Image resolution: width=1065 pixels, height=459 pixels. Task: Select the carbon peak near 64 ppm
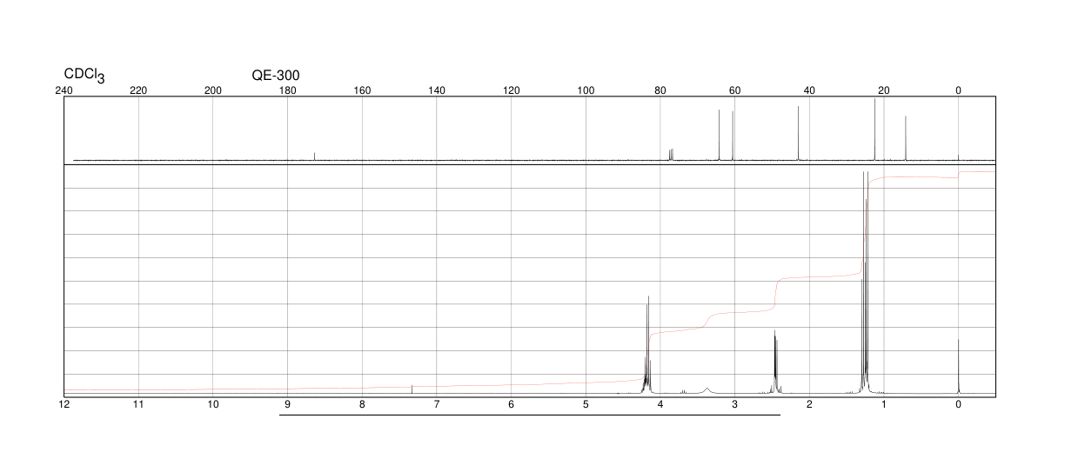pos(720,135)
